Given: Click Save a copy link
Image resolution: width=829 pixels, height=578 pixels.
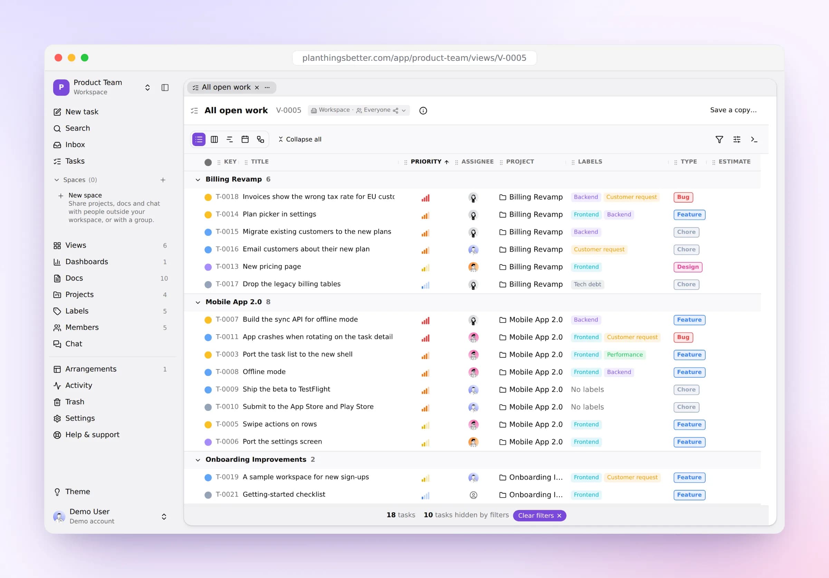Looking at the screenshot, I should tap(733, 110).
